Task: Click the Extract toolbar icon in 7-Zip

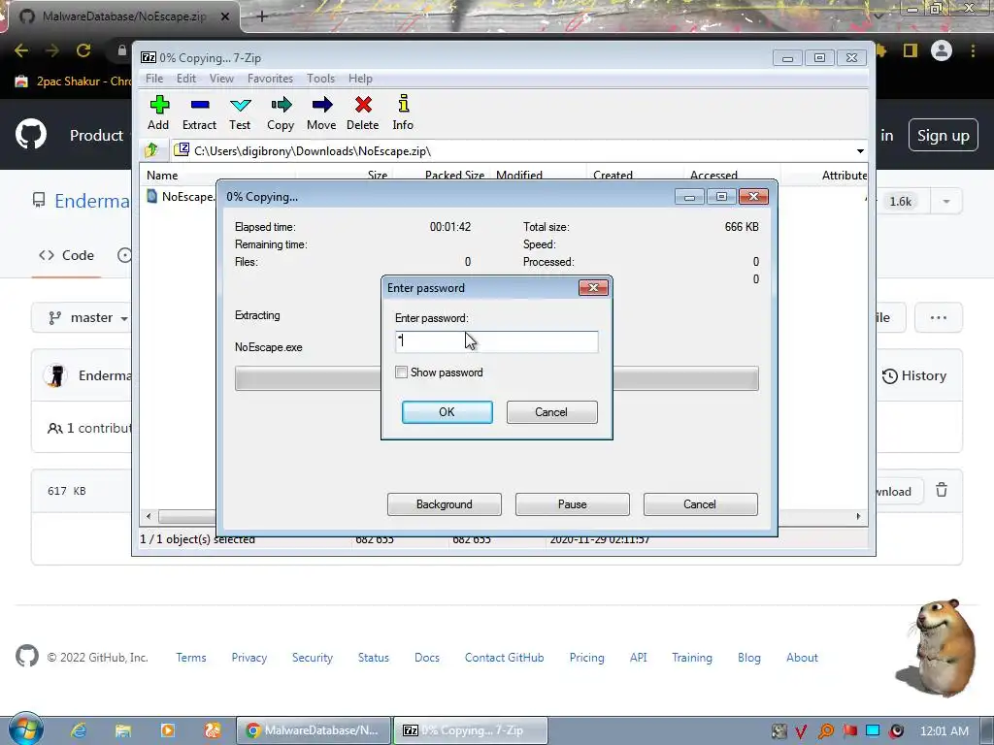Action: coord(200,113)
